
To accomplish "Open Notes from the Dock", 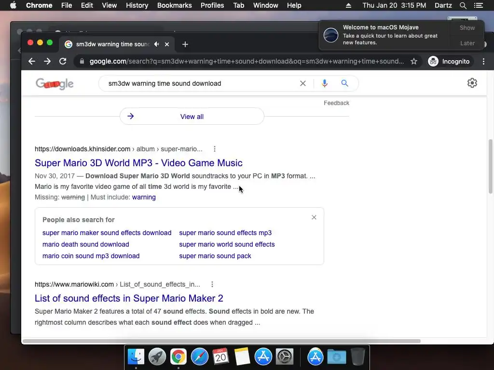I will (x=242, y=357).
